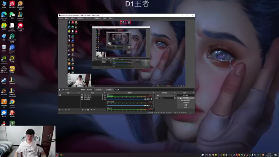Viewport: 279px width, 157px height.
Task: Hide the 显示器采集 source with eye icon
Action: pos(102,99)
